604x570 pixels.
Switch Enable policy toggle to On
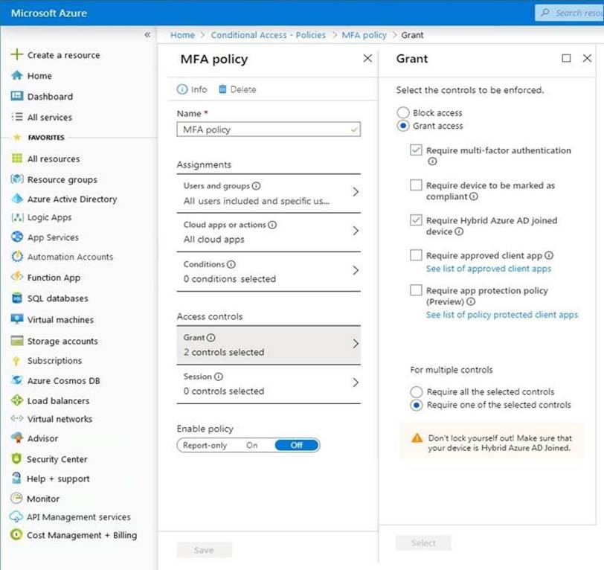click(252, 446)
